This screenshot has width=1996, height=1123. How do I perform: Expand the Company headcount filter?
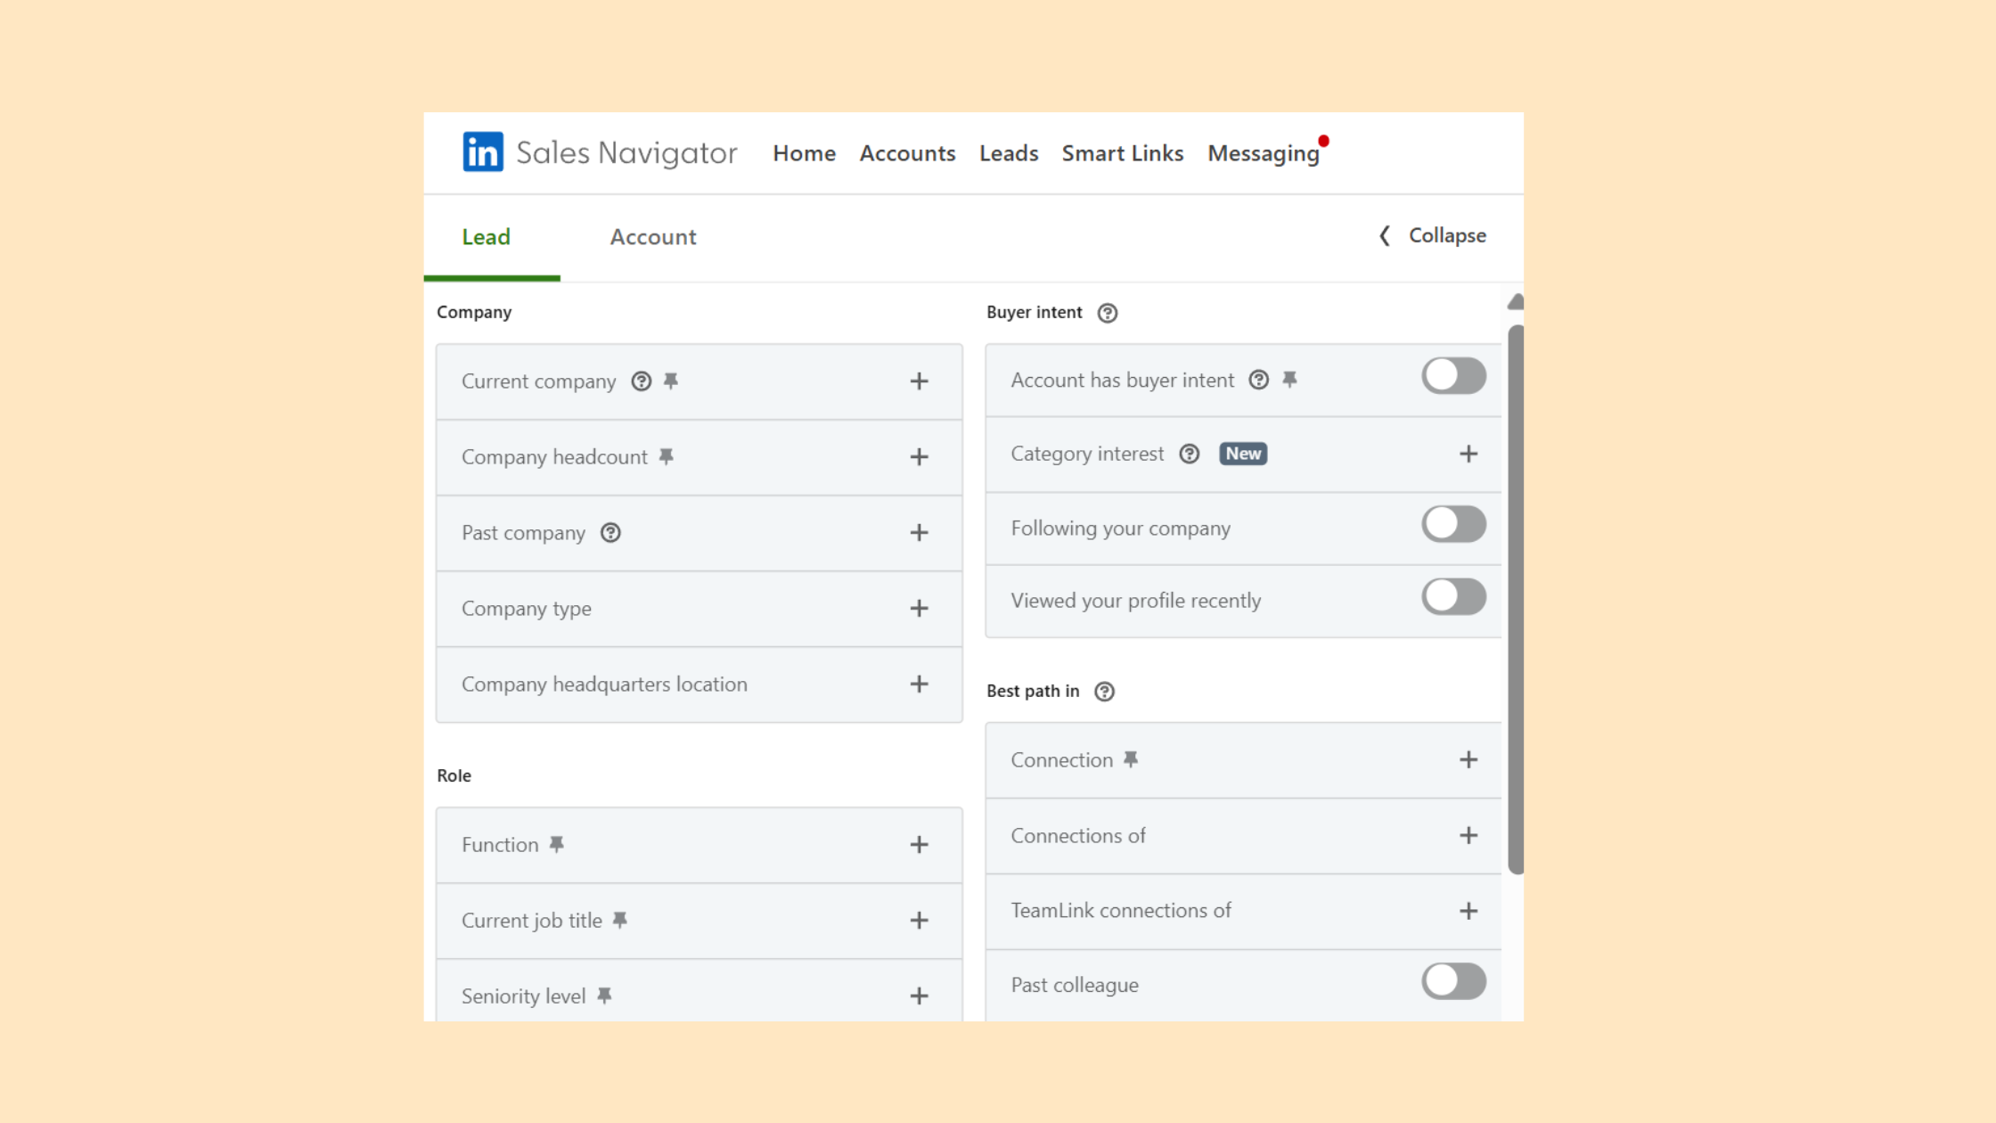920,457
